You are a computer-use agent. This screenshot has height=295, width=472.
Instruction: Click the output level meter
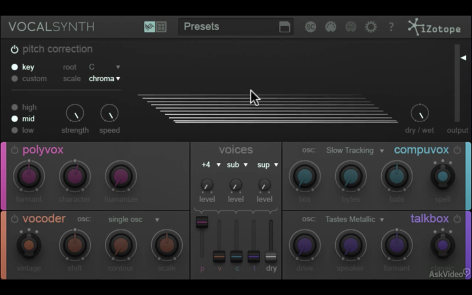(457, 83)
